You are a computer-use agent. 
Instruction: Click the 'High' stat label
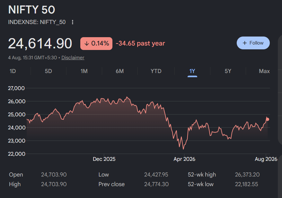pos(15,184)
